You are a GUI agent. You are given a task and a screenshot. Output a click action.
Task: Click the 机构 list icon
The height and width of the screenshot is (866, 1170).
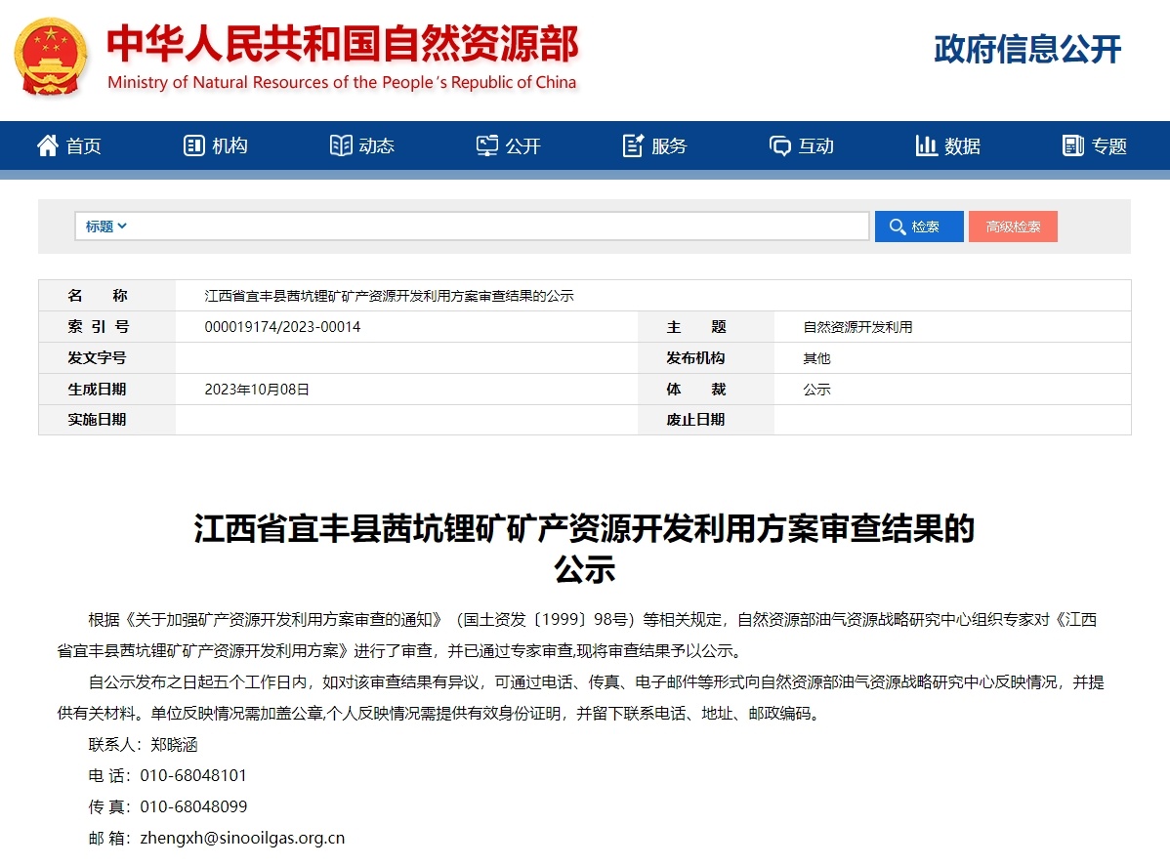[193, 145]
